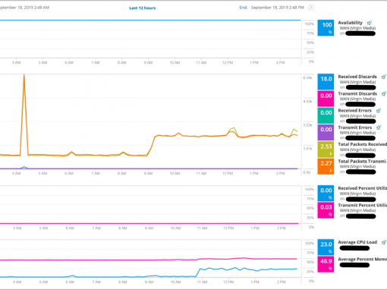Advance time range with circular arrow icon
This screenshot has height=290, width=387.
[x=311, y=8]
